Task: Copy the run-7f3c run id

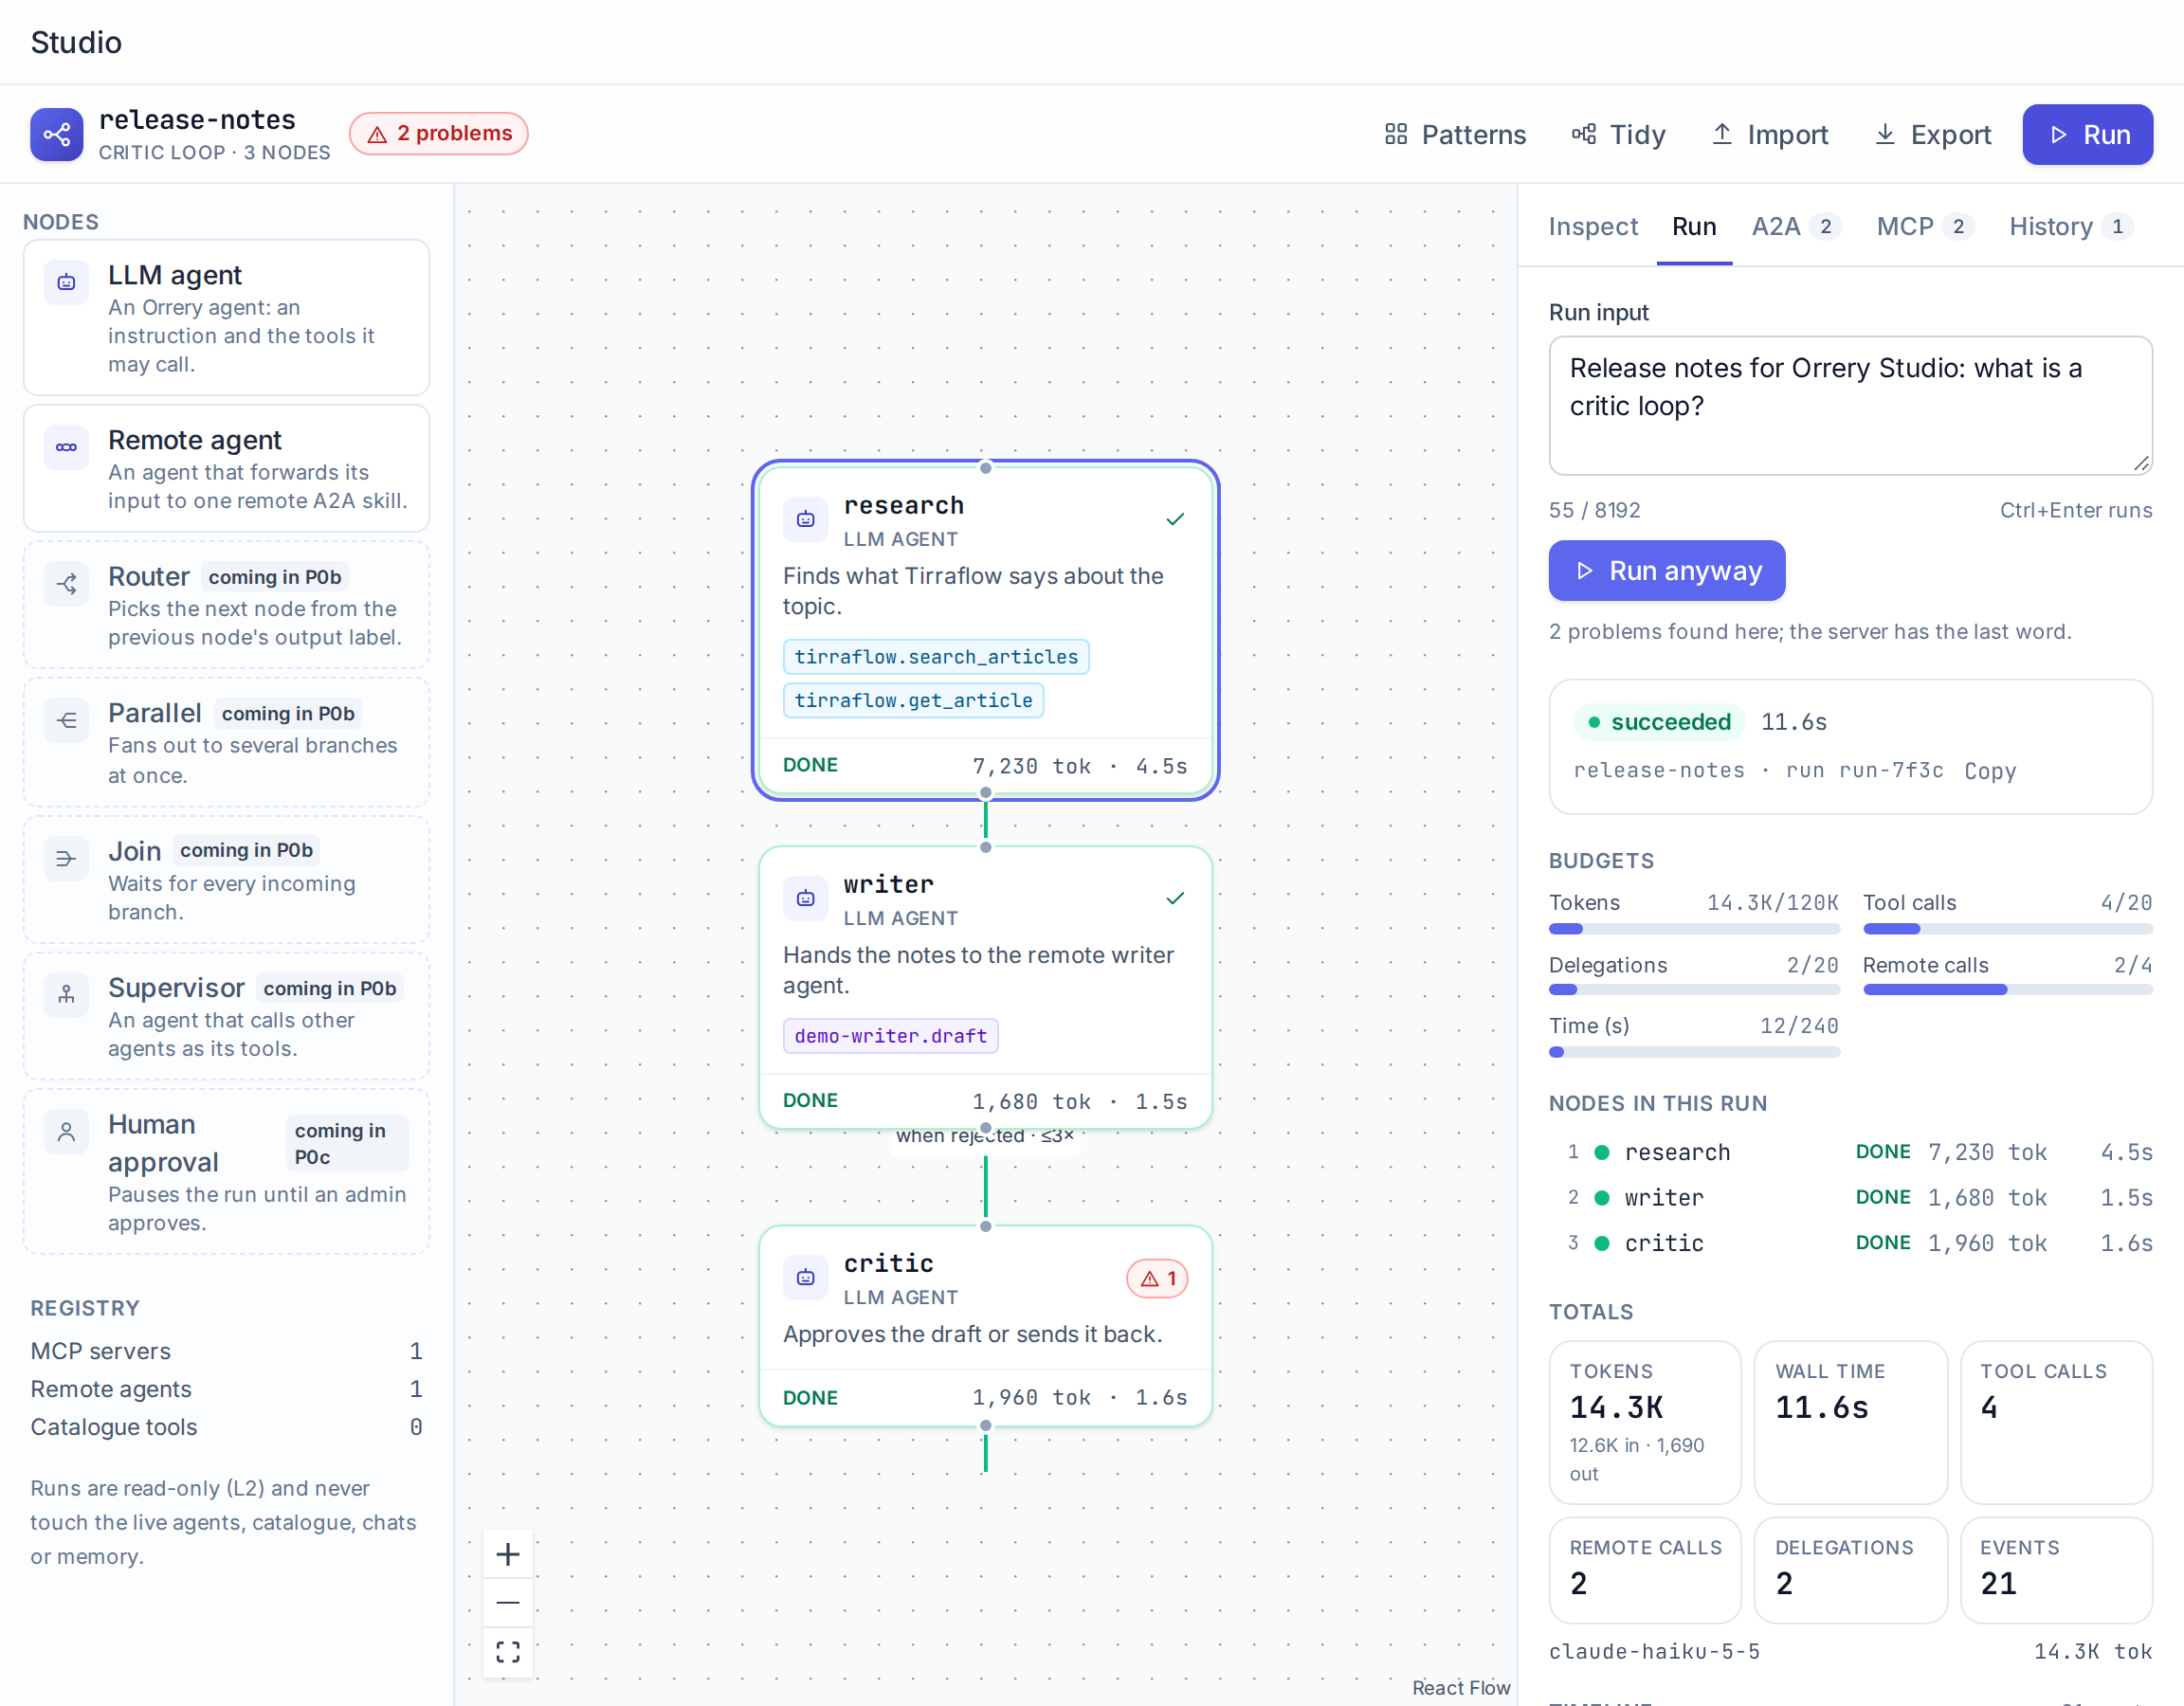Action: [x=1990, y=771]
